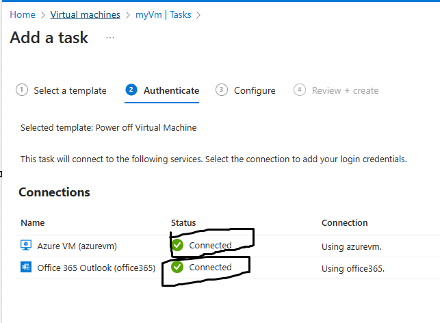This screenshot has width=440, height=323.
Task: Click 'Using office365.' connection text
Action: pyautogui.click(x=353, y=268)
